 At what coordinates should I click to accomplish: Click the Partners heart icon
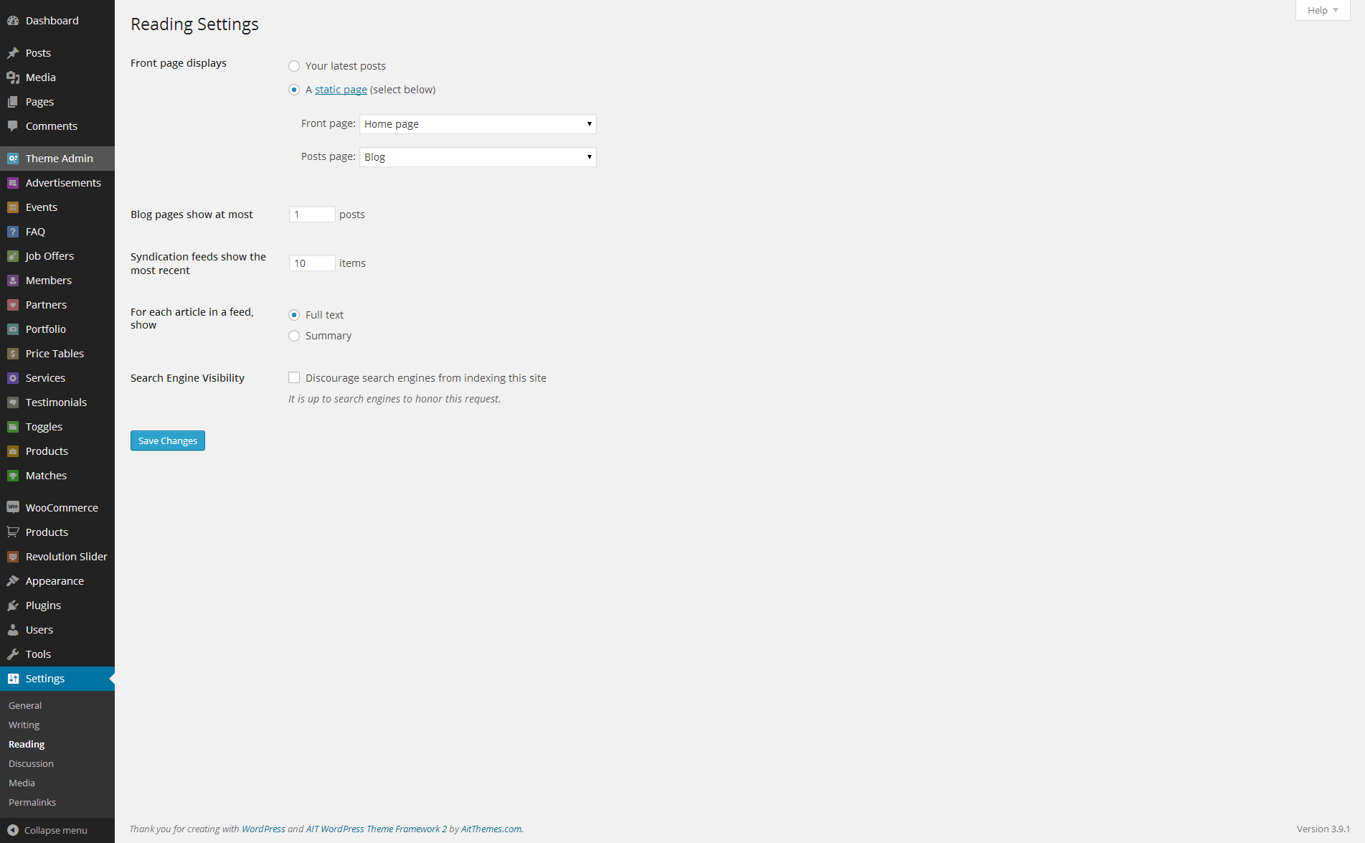pyautogui.click(x=13, y=305)
